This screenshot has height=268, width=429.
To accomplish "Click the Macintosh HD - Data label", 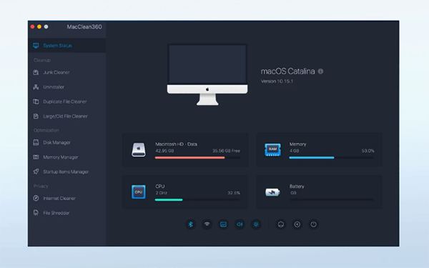I will click(176, 144).
